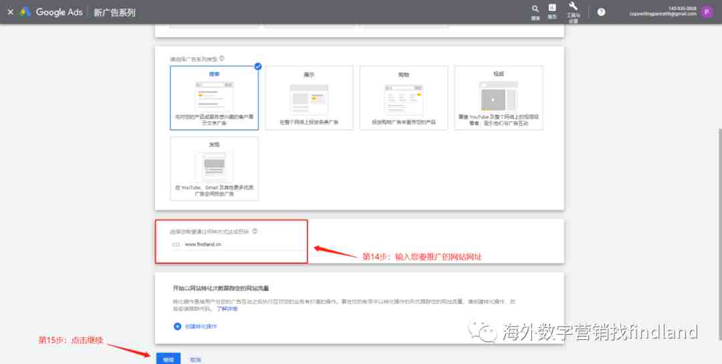This screenshot has width=722, height=364.
Task: Open the reports icon in header
Action: coord(552,11)
